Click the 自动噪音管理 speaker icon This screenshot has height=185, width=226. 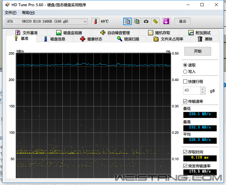(x=103, y=33)
